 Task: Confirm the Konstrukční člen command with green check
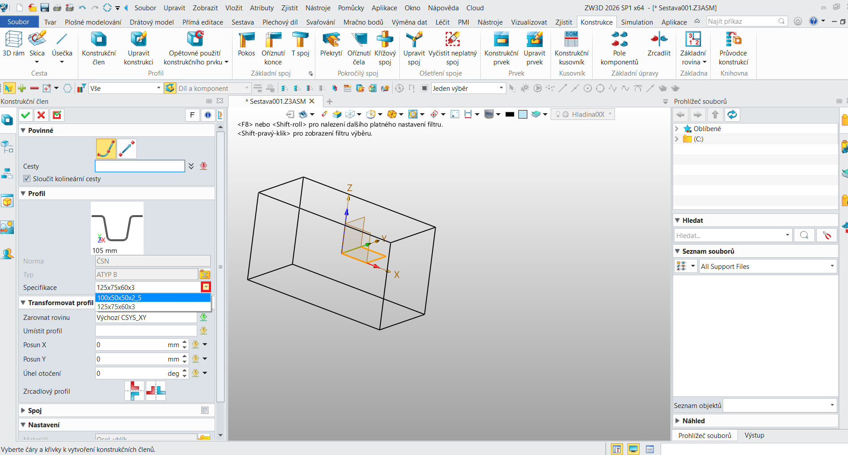[25, 115]
